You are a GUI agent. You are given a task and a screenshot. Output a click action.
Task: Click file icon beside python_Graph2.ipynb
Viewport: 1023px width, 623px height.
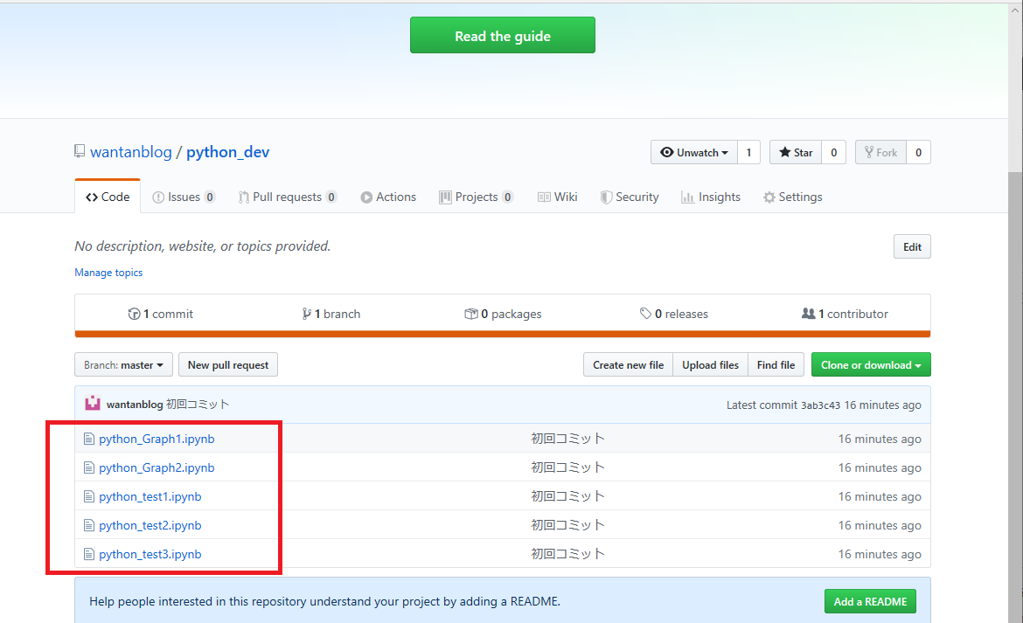tap(88, 467)
